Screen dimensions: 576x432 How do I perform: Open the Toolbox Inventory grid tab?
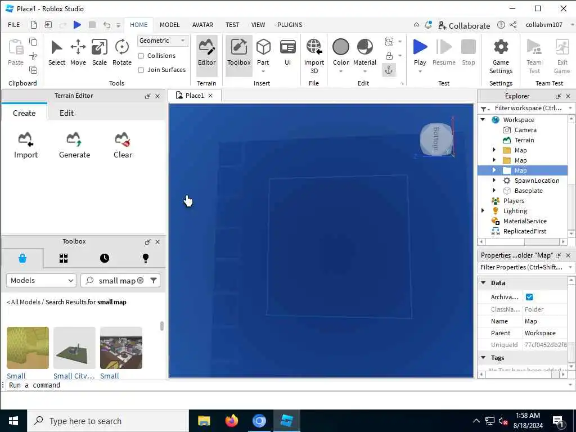[x=64, y=258]
